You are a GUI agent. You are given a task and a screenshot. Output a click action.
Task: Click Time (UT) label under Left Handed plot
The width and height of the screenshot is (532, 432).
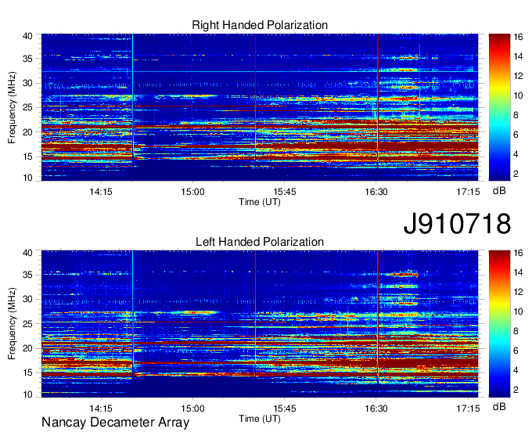[x=260, y=419]
